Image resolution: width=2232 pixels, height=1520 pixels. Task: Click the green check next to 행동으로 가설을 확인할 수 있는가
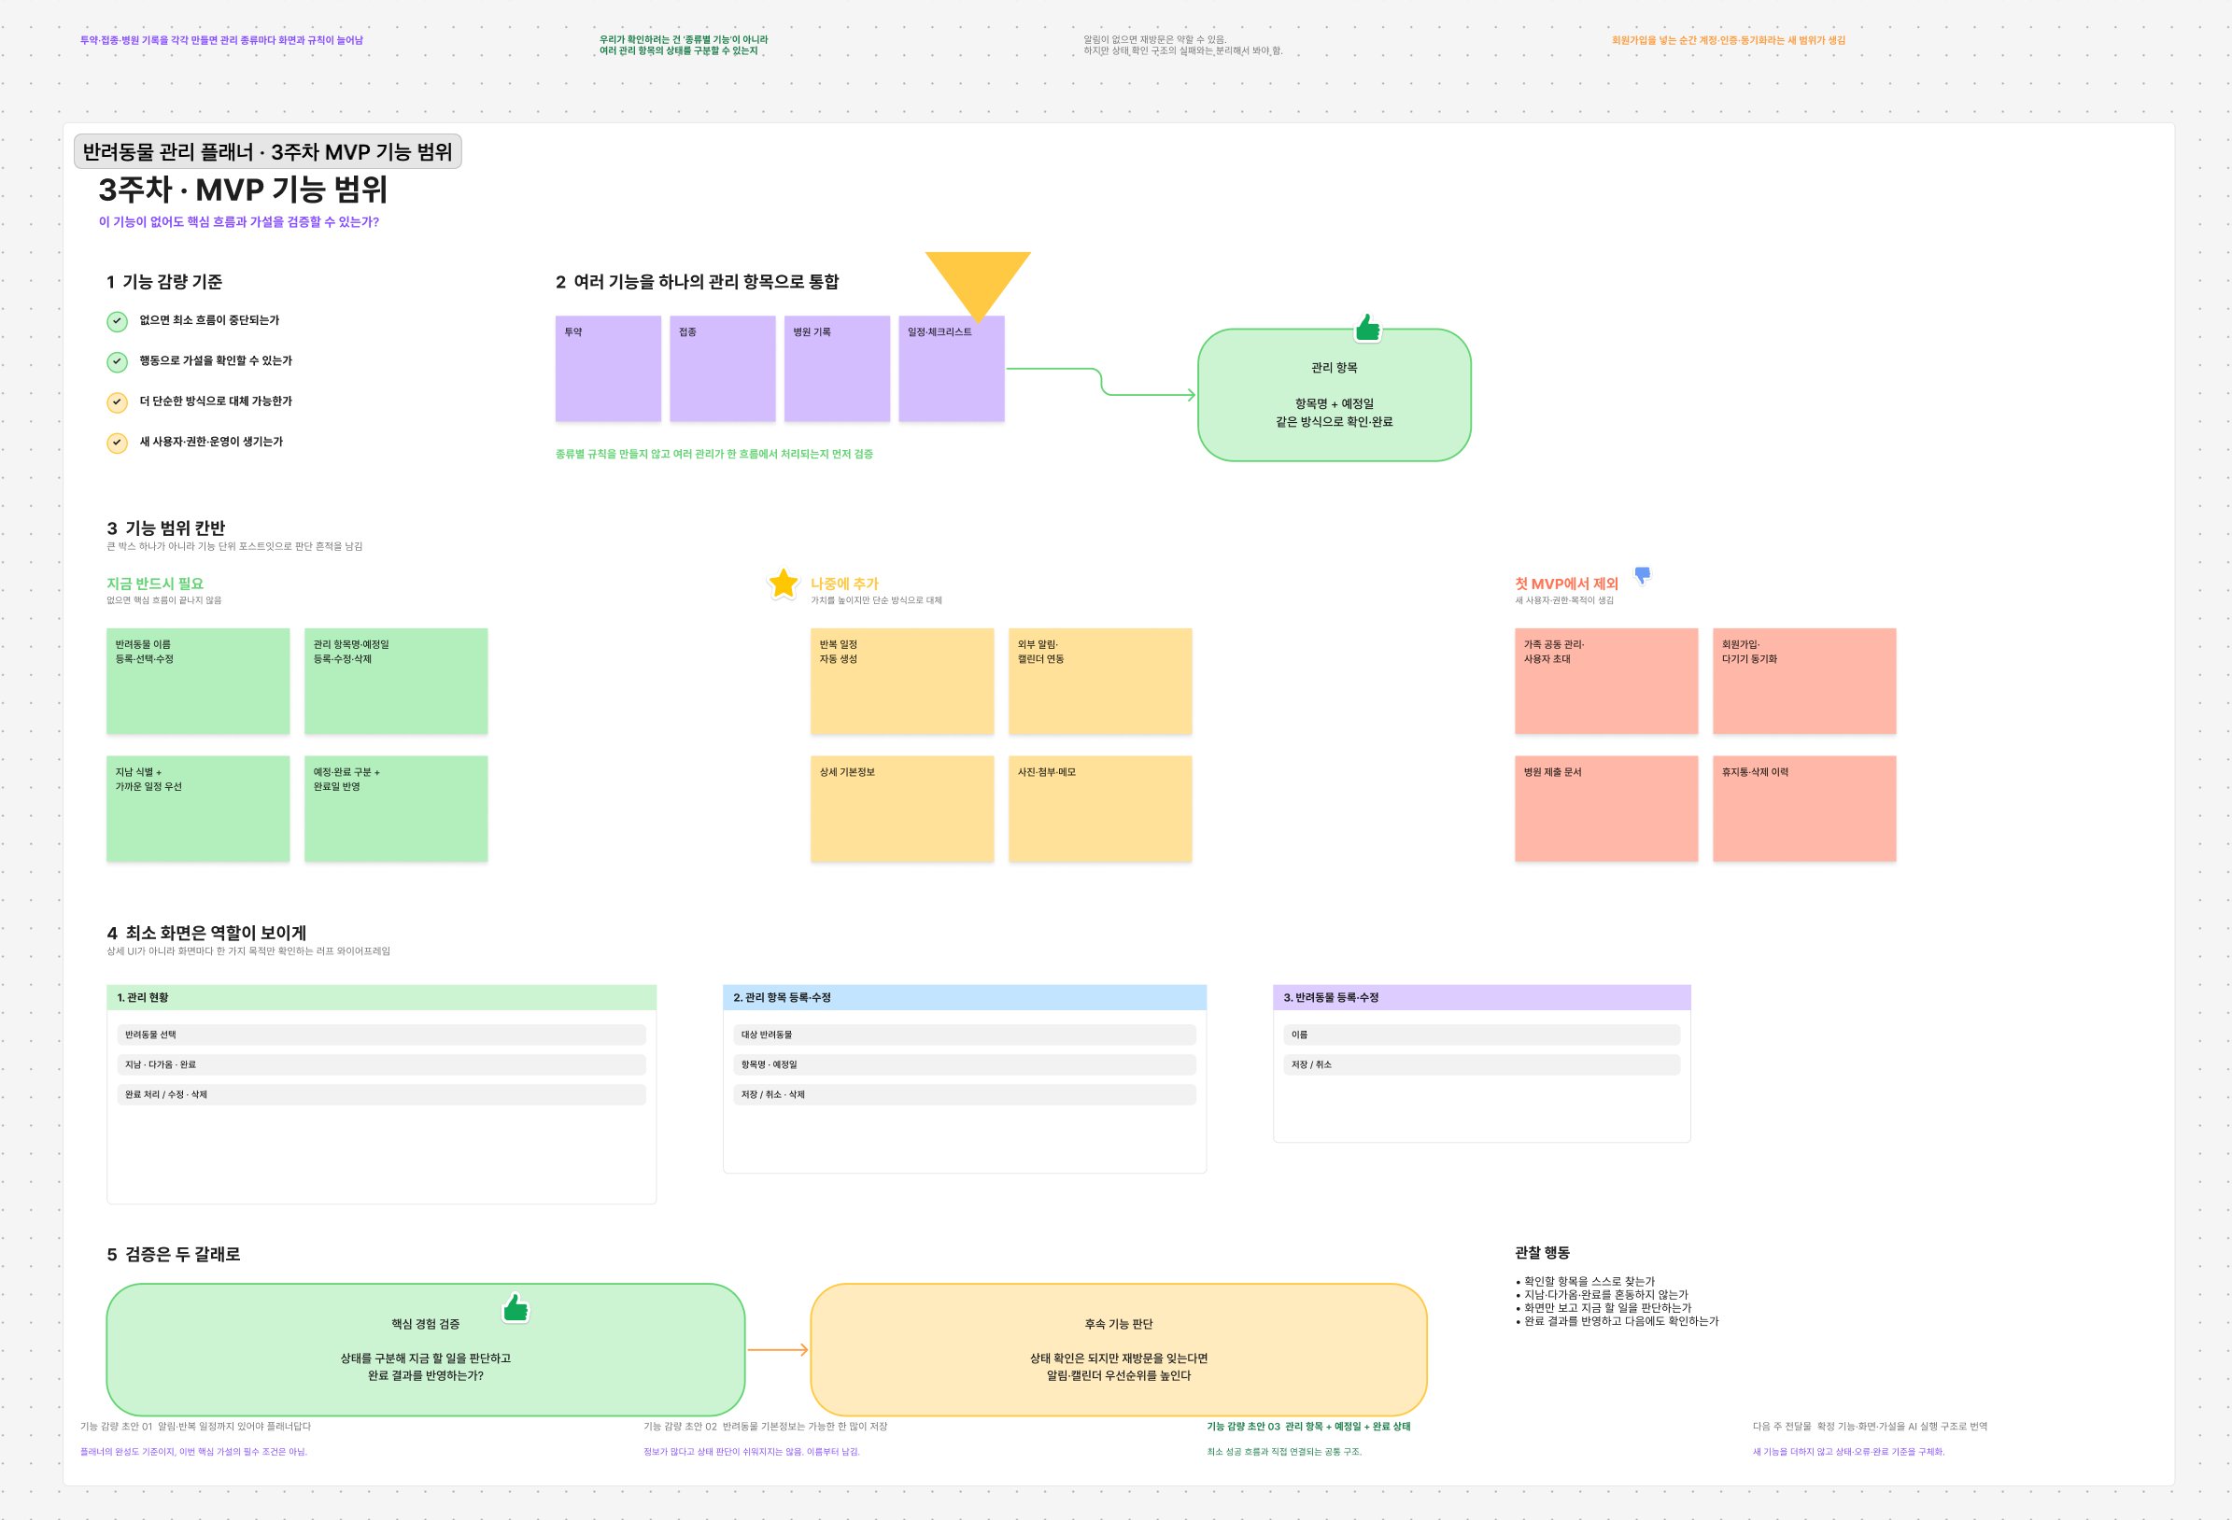tap(117, 361)
